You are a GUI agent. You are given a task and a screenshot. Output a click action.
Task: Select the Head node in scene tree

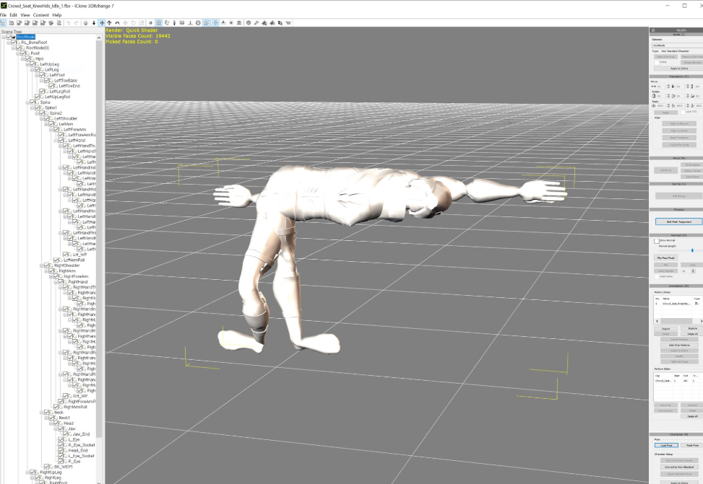69,423
